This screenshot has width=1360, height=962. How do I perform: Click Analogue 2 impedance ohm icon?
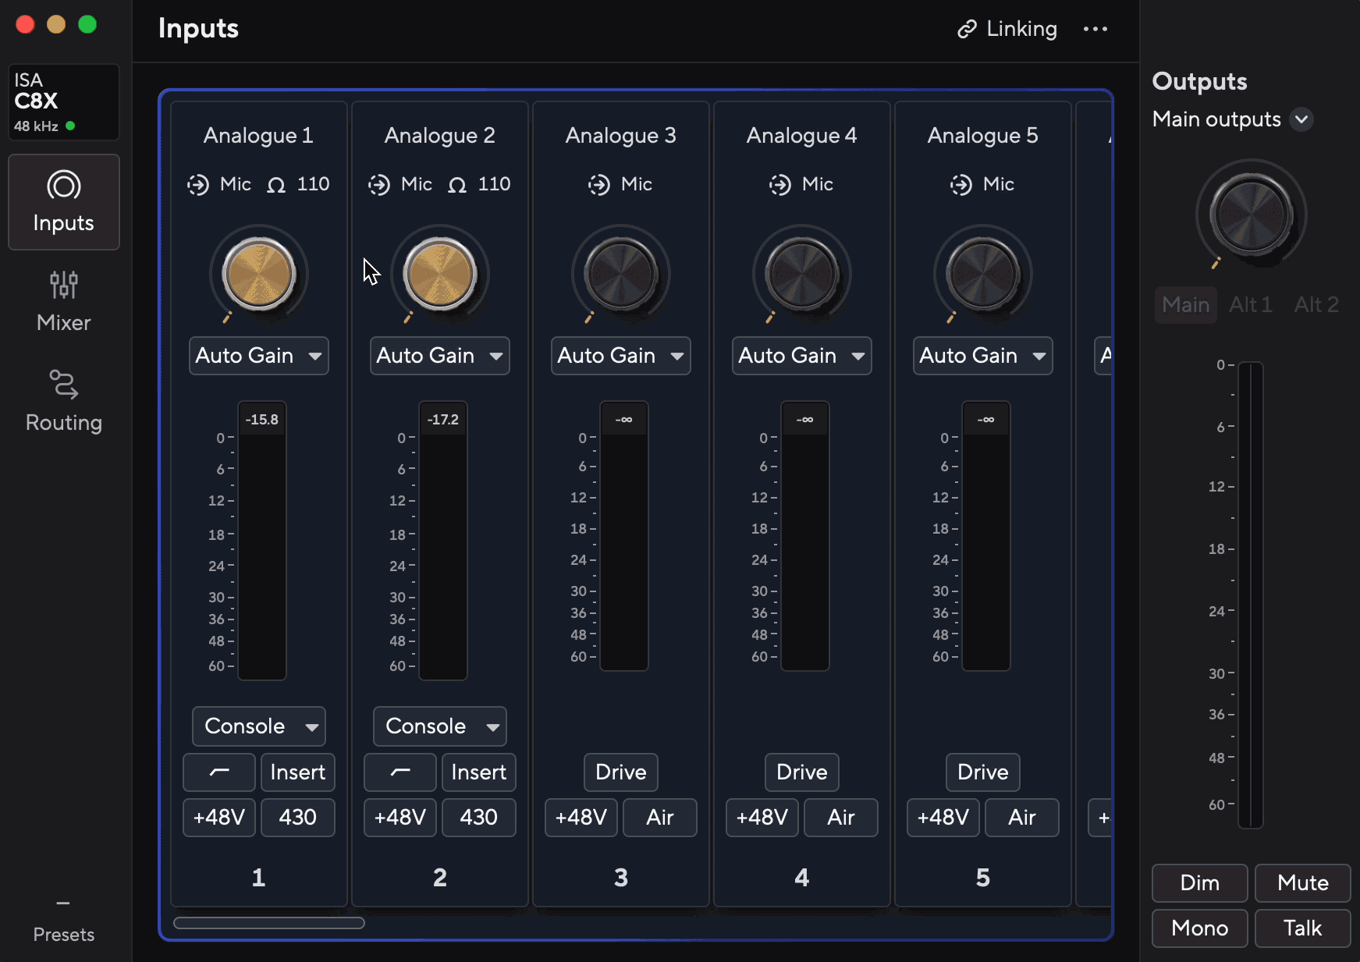pos(457,185)
